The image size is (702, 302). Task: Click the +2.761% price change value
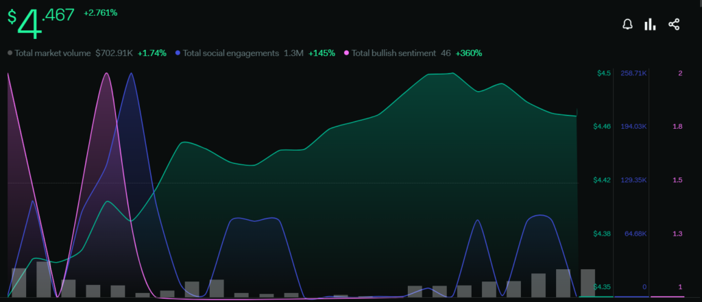100,13
